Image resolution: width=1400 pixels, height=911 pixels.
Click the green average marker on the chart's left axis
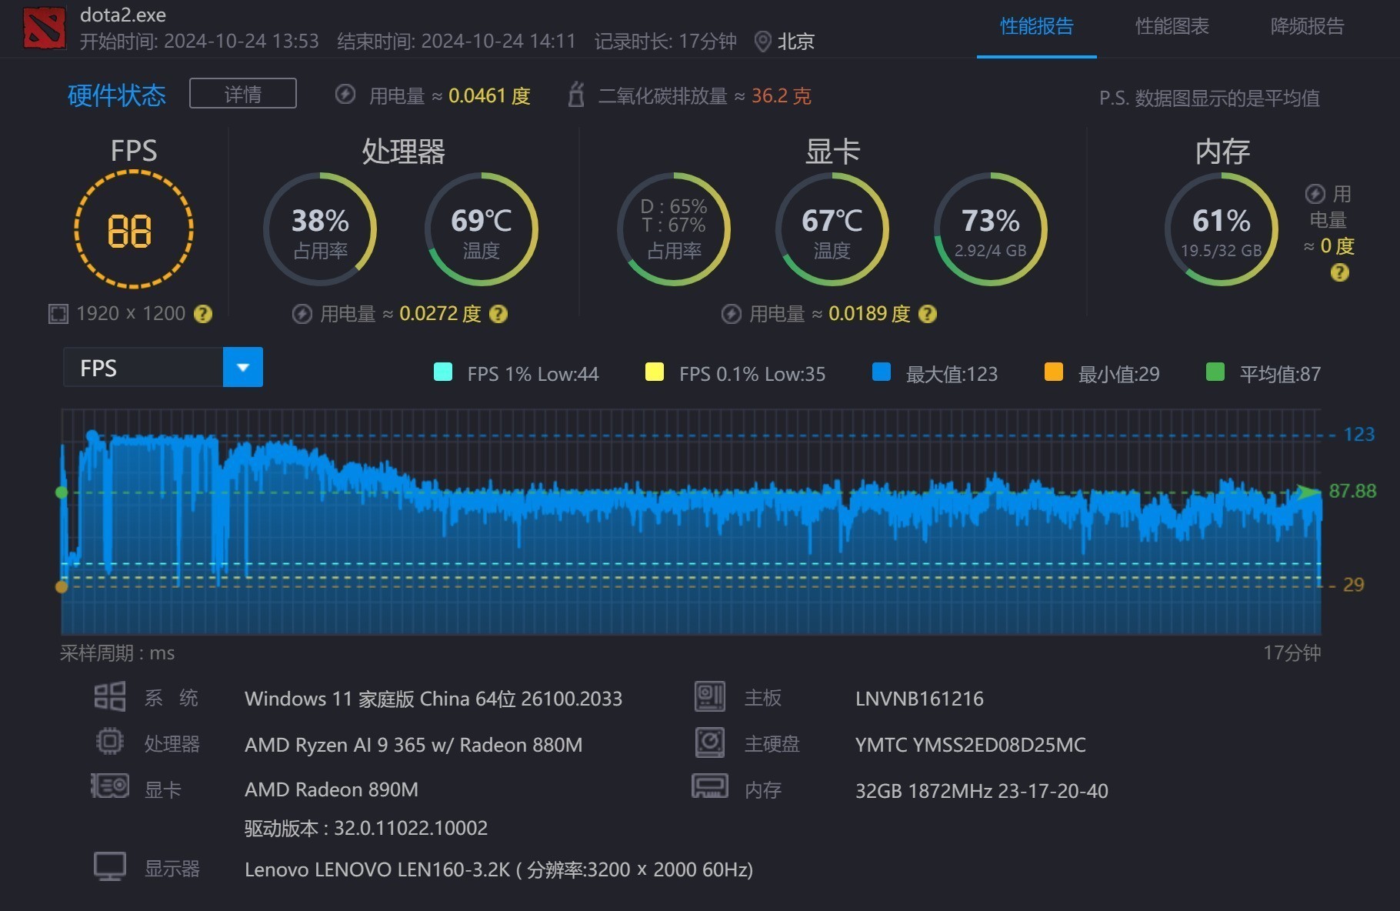[x=62, y=492]
